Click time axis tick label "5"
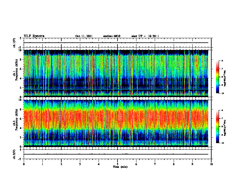This screenshot has height=184, width=238. (x=117, y=164)
